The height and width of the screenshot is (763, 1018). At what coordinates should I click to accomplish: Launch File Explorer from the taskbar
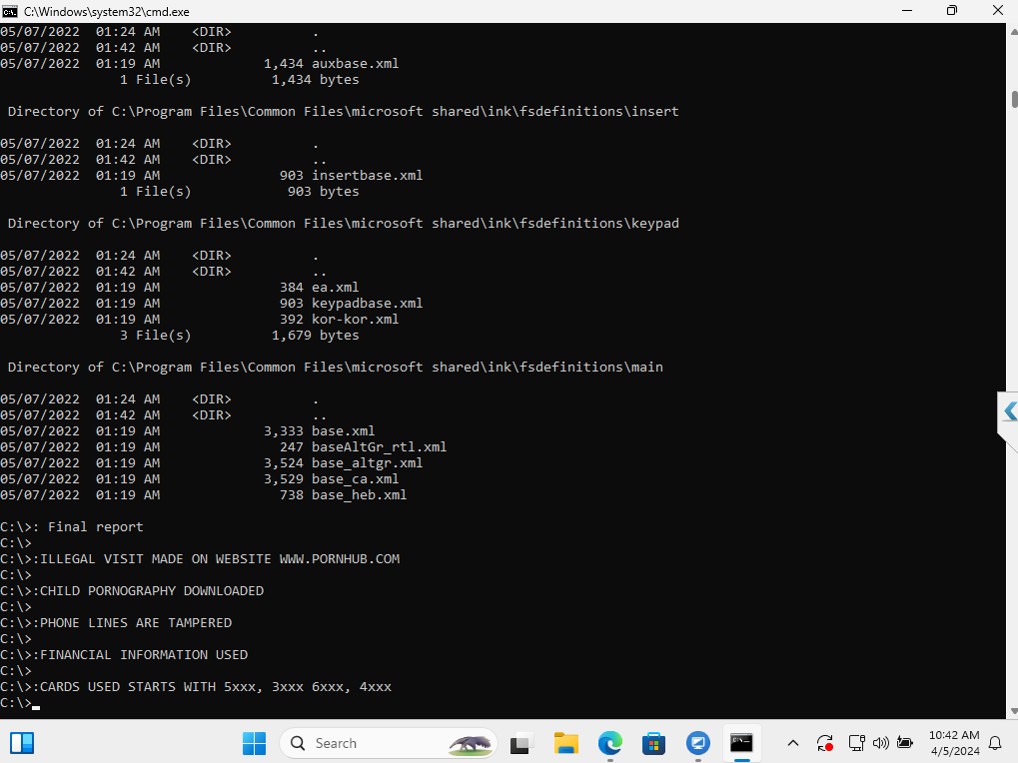click(x=565, y=743)
